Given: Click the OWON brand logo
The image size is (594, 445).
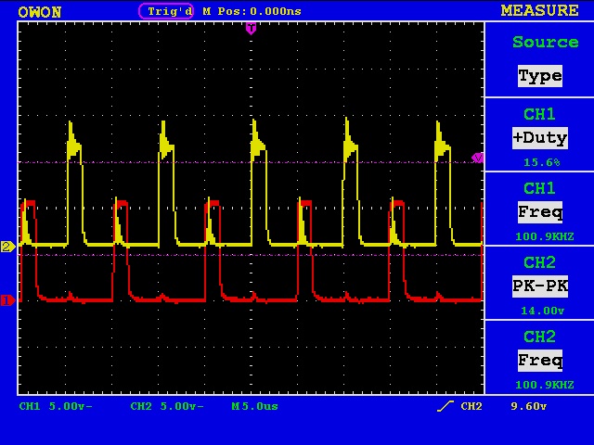Looking at the screenshot, I should pyautogui.click(x=39, y=12).
